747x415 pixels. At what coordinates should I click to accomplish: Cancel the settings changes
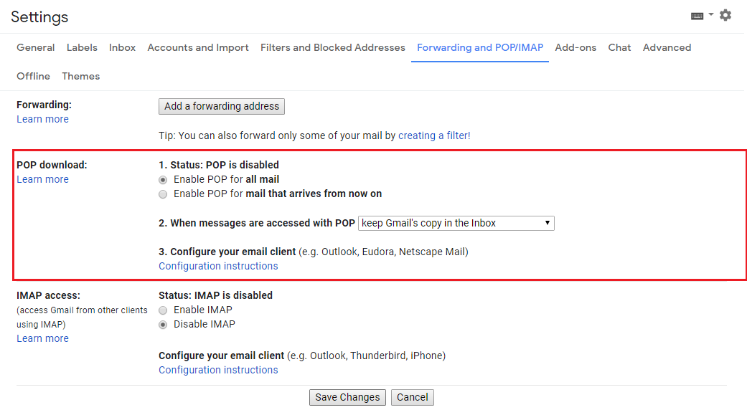412,397
